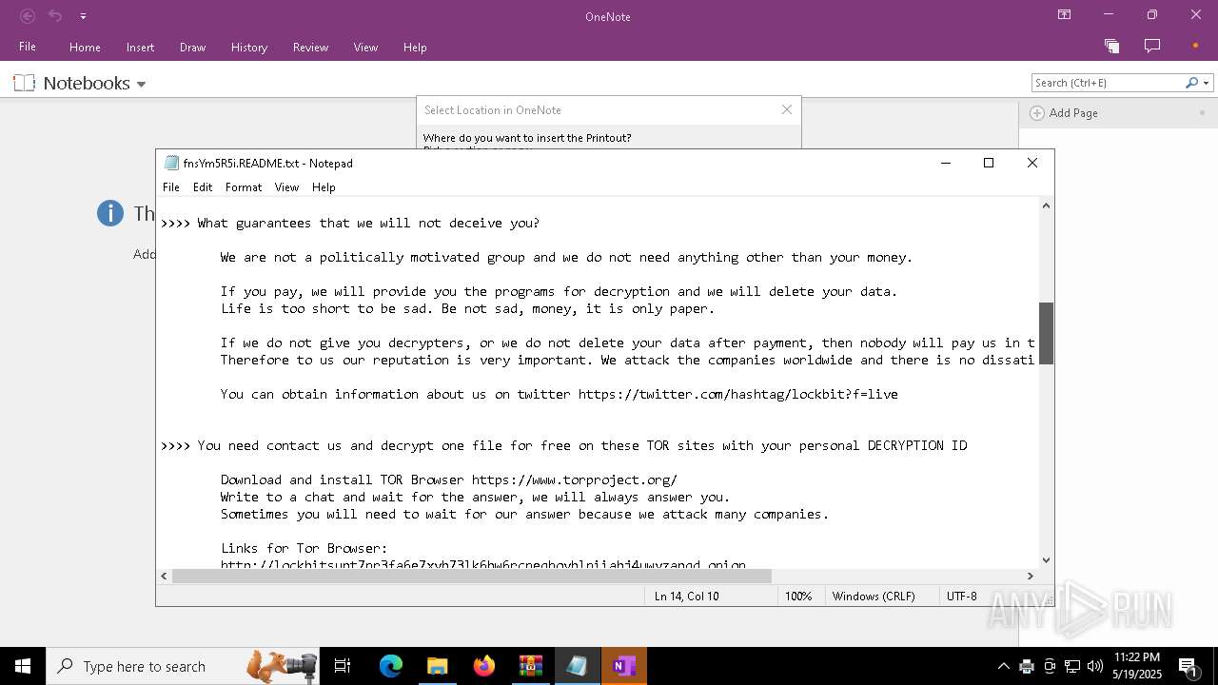Screen dimensions: 1218x685
Task: Click the search magnifier icon
Action: point(1191,83)
